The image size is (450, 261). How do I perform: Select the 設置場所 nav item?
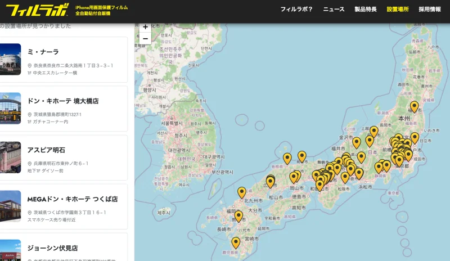(398, 9)
